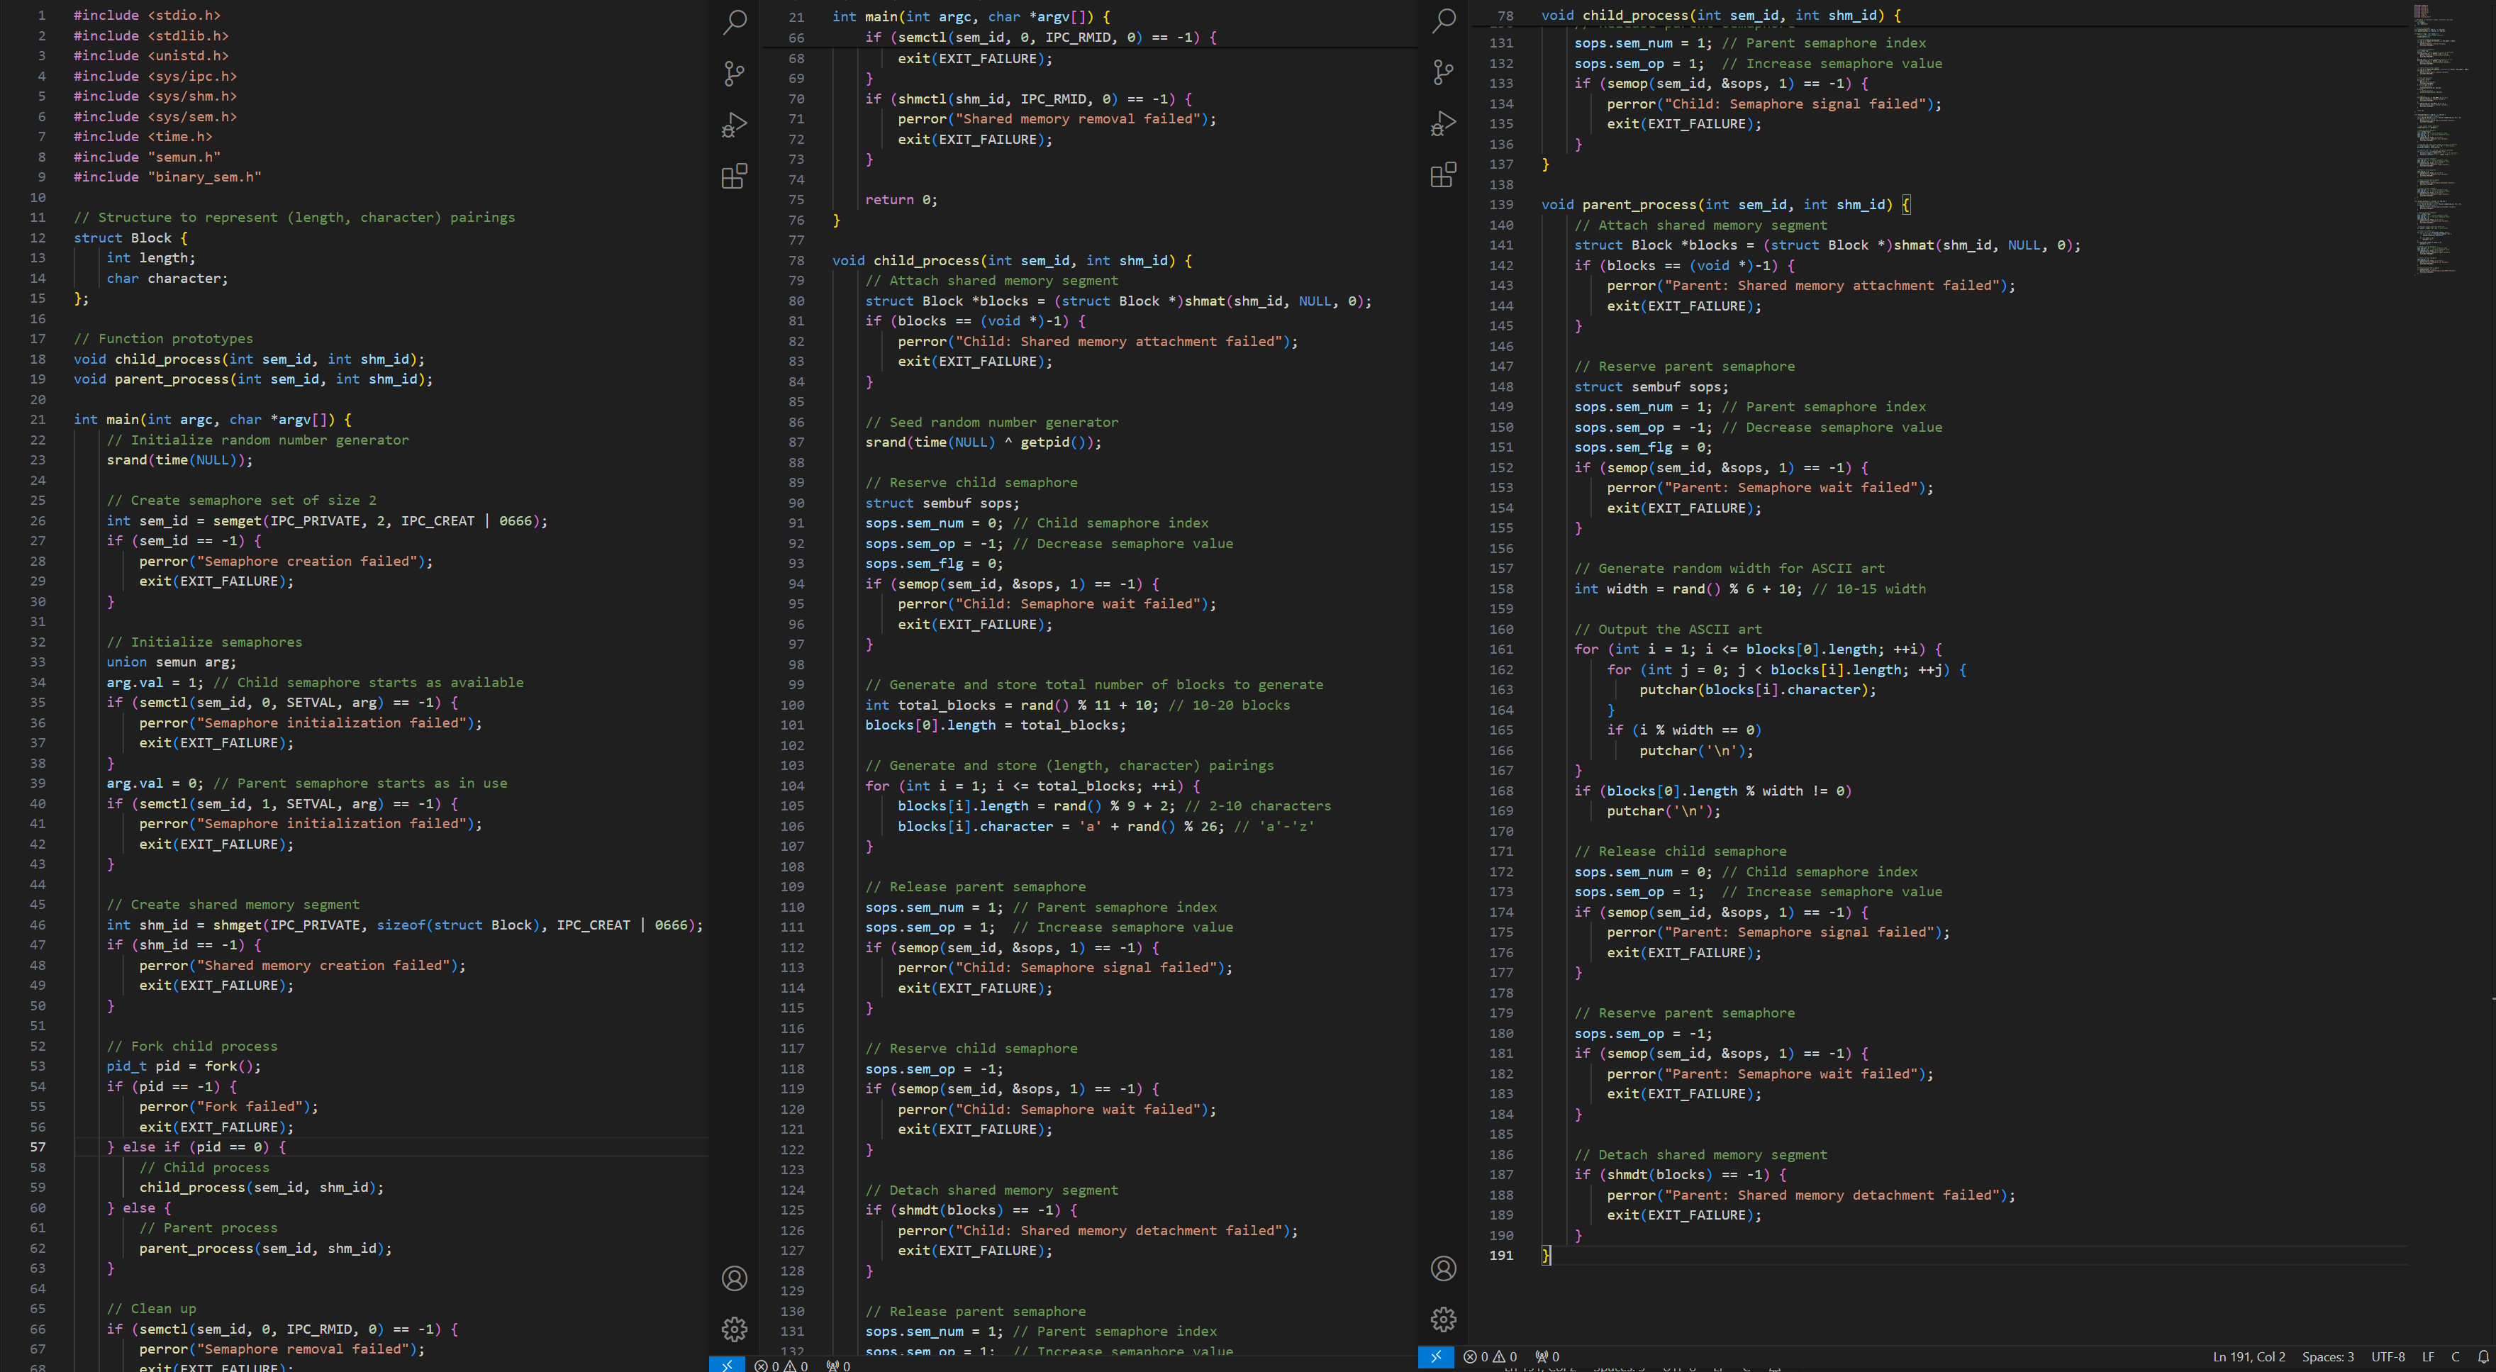This screenshot has height=1372, width=2496.
Task: Open Search in the left activity bar
Action: click(735, 22)
